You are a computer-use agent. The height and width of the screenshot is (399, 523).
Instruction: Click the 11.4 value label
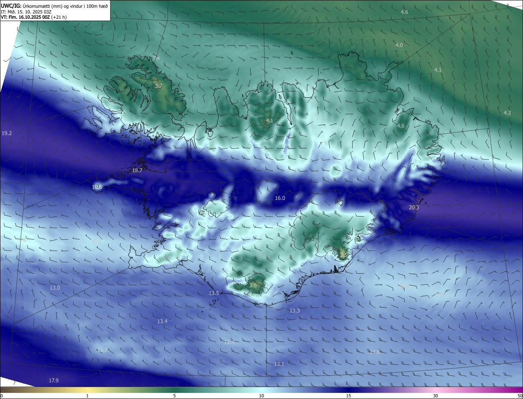pyautogui.click(x=229, y=342)
